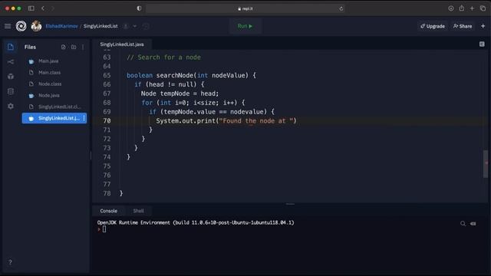Click the searchNode method name
This screenshot has height=276, width=491.
[x=175, y=75]
